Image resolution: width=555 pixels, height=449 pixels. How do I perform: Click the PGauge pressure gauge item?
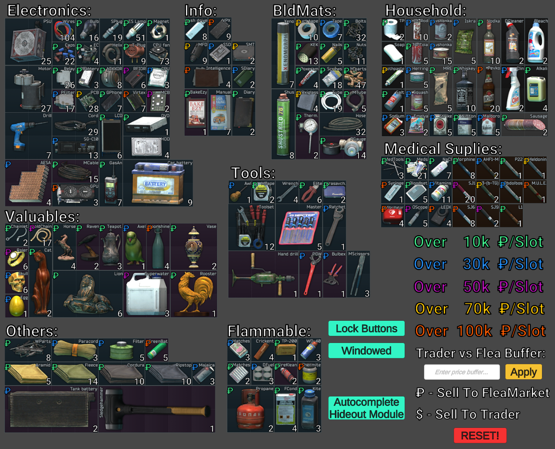(x=343, y=148)
